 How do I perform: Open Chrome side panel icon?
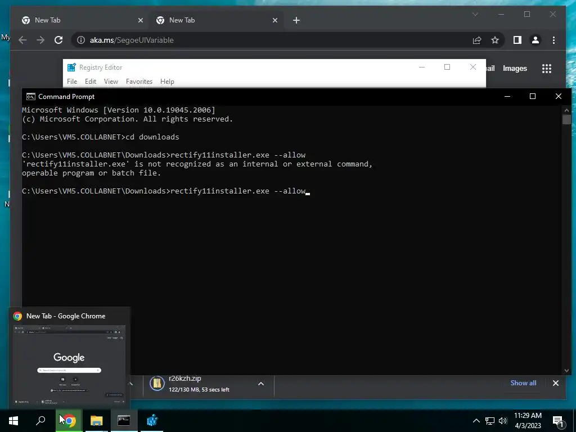[x=517, y=40]
